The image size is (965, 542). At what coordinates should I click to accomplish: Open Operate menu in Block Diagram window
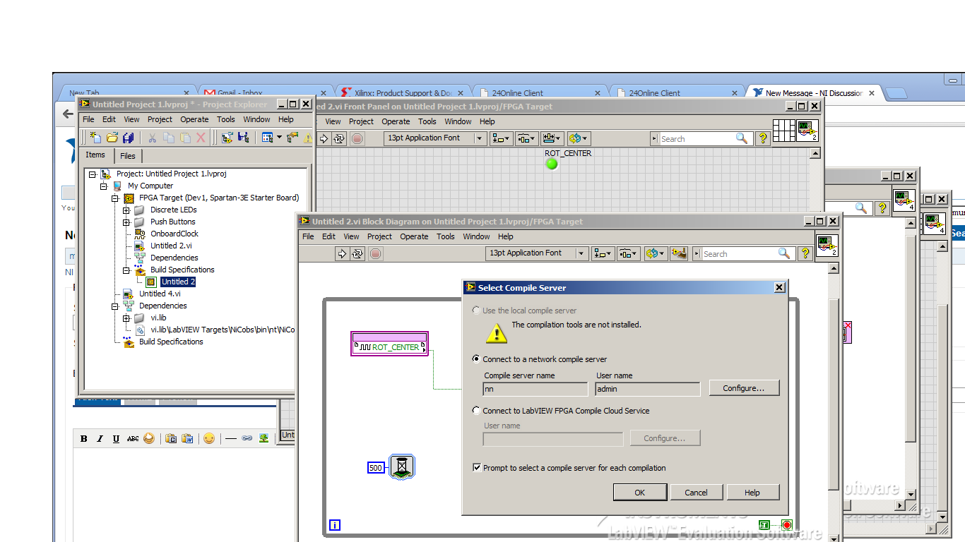414,236
